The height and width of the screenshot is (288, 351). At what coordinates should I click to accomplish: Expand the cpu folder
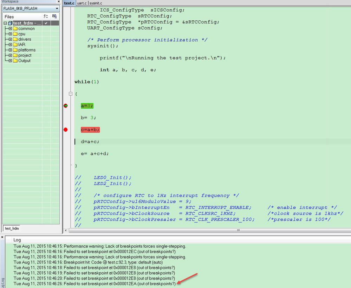pos(10,34)
